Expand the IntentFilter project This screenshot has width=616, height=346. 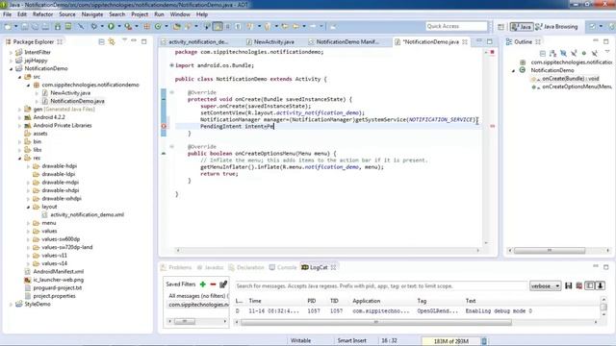click(11, 52)
